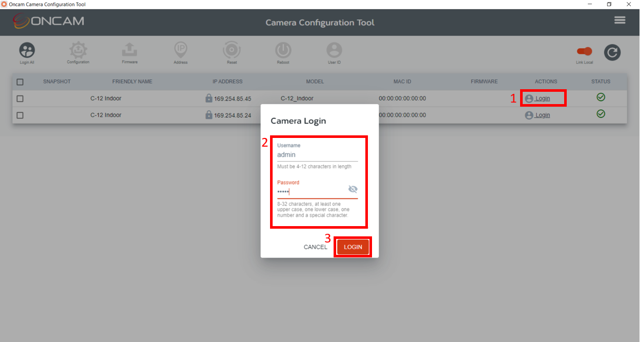Click green status checkmark for 169.254.85.45

(601, 97)
